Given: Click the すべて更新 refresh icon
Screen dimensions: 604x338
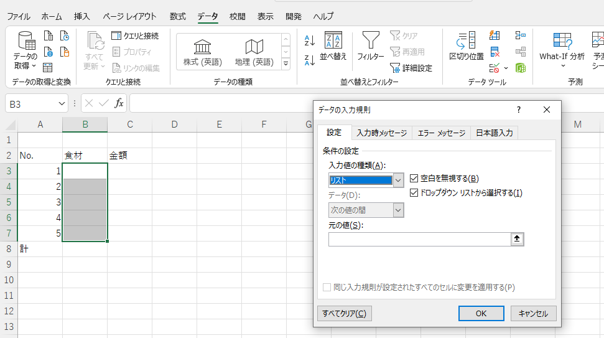Looking at the screenshot, I should (x=95, y=51).
